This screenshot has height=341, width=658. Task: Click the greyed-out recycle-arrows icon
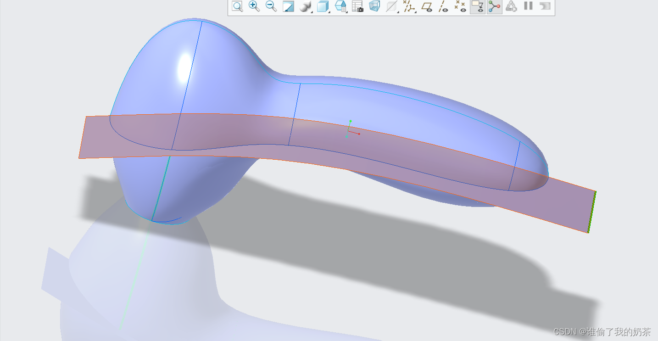[511, 6]
